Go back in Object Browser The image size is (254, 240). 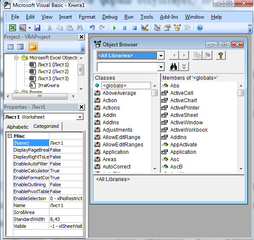pos(174,55)
